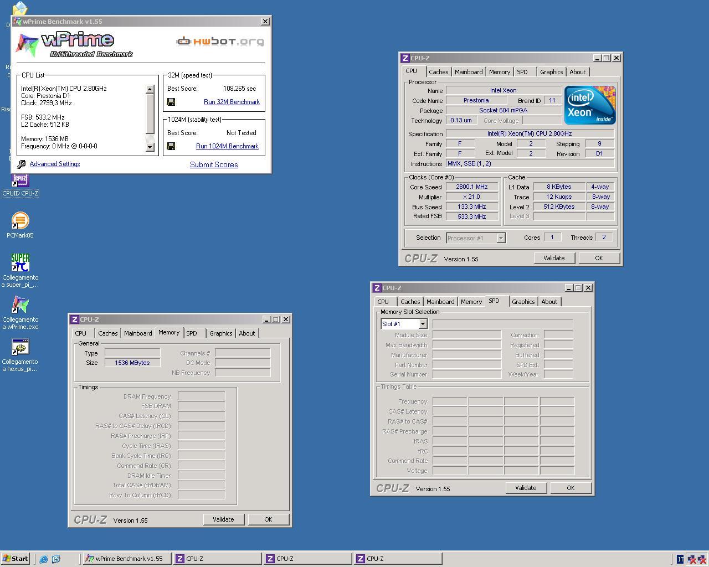The image size is (709, 567).
Task: Click Validate in the CPU tab window
Action: pos(554,258)
